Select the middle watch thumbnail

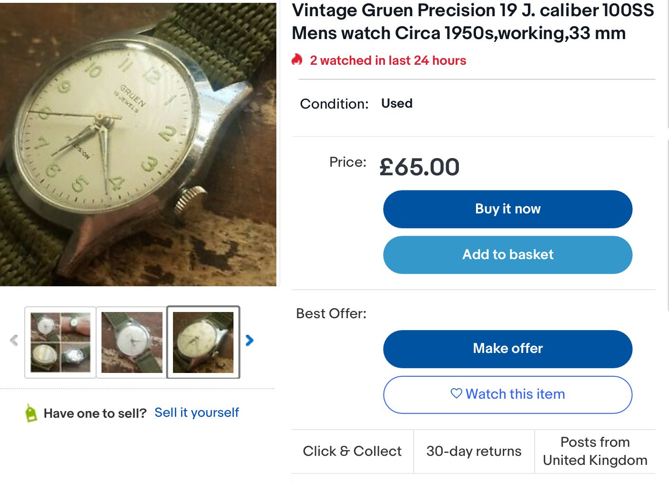coord(132,342)
